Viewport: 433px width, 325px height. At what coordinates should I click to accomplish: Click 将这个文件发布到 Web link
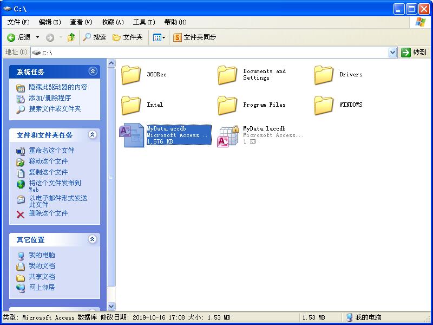[x=55, y=186]
